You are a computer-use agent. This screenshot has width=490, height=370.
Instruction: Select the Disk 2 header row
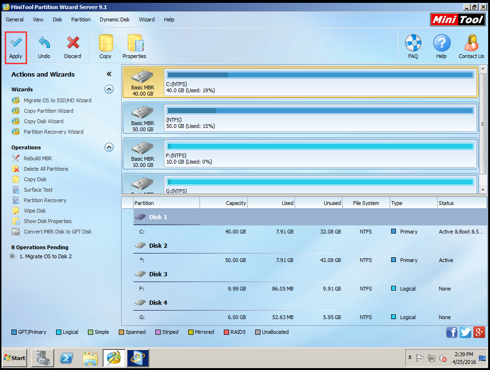pos(310,245)
